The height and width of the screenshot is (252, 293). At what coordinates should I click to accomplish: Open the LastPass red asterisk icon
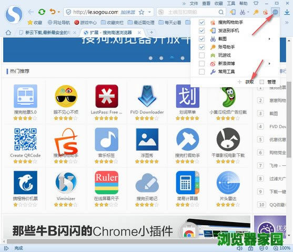click(x=107, y=96)
